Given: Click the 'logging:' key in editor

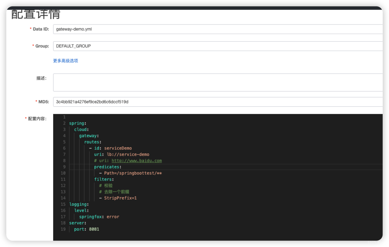Looking at the screenshot, I should click(79, 204).
